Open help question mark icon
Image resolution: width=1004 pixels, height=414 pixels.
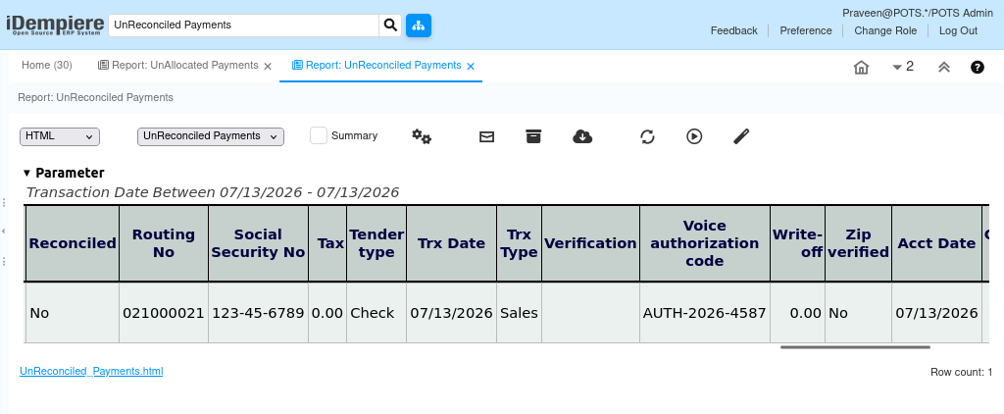(978, 67)
